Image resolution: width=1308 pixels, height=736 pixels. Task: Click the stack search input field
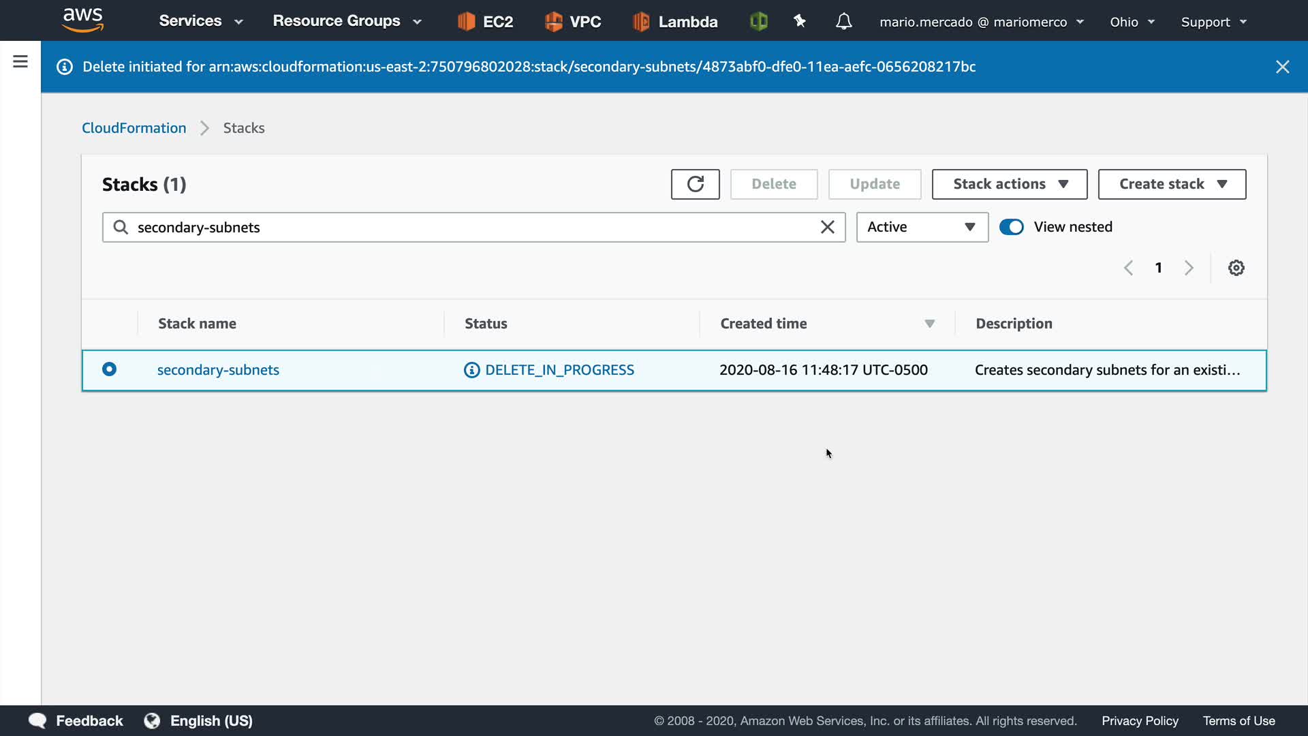470,227
